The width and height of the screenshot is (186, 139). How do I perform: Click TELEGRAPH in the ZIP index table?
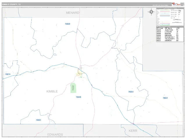click(170, 39)
